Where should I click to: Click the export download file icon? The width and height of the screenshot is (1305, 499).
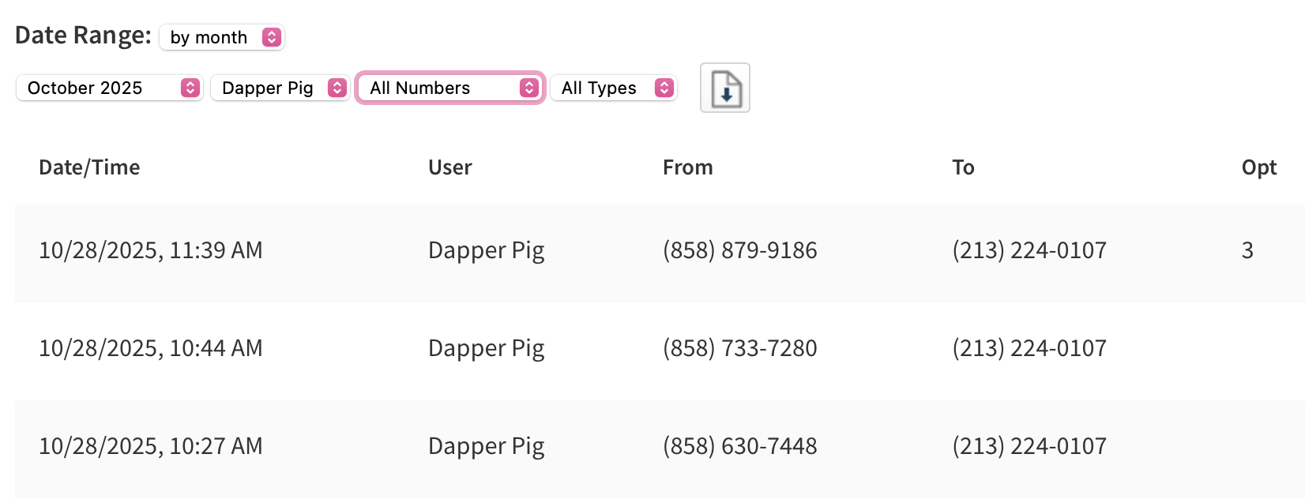[724, 88]
